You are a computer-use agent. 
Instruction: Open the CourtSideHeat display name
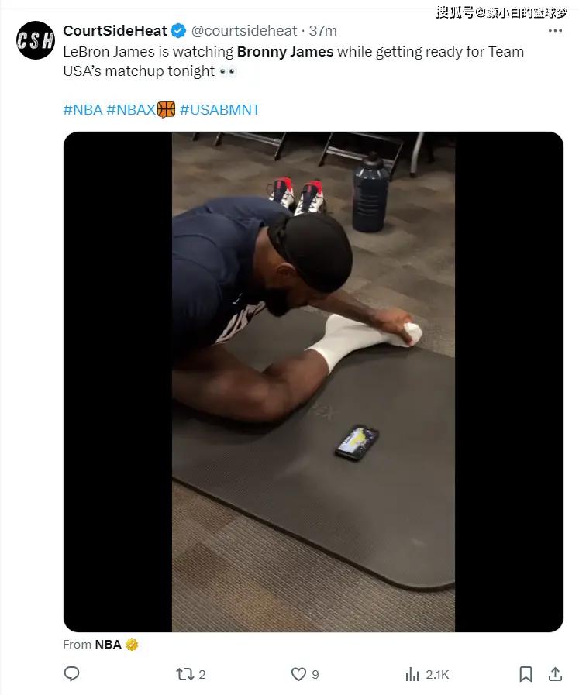pos(115,30)
